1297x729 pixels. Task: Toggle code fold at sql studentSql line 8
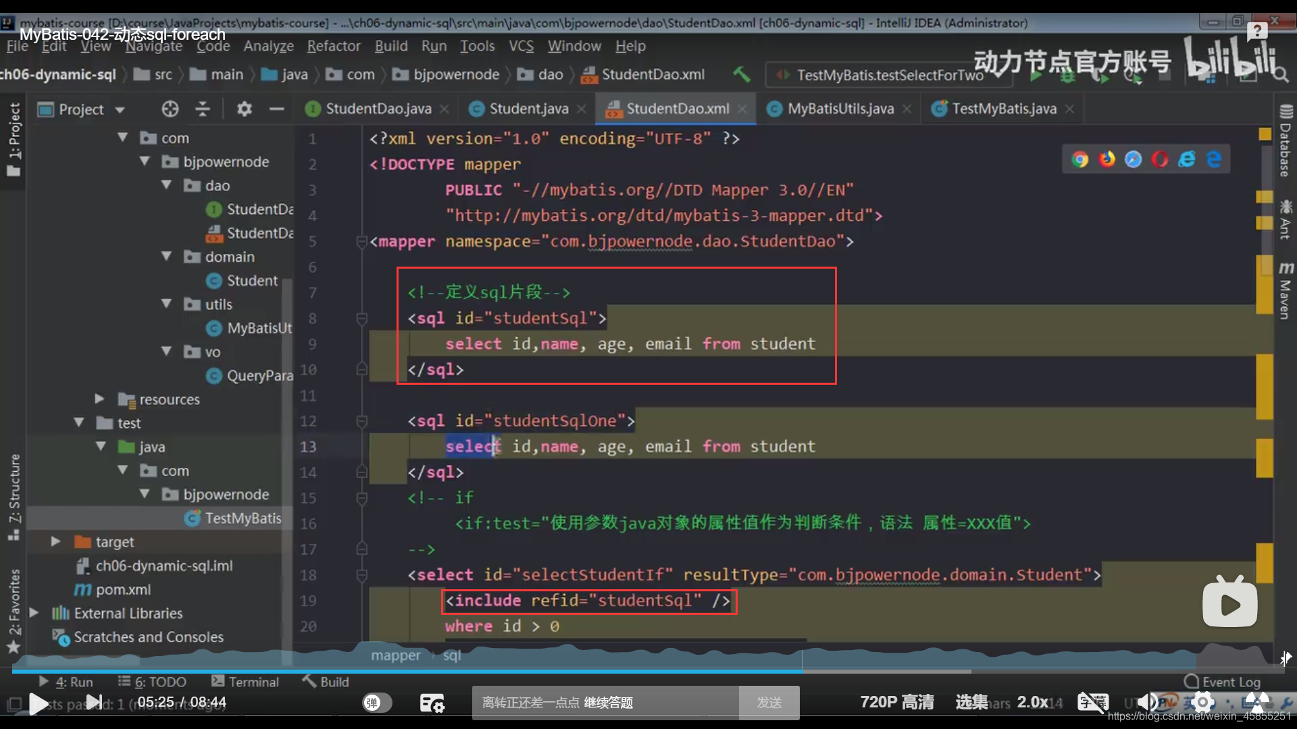click(361, 318)
